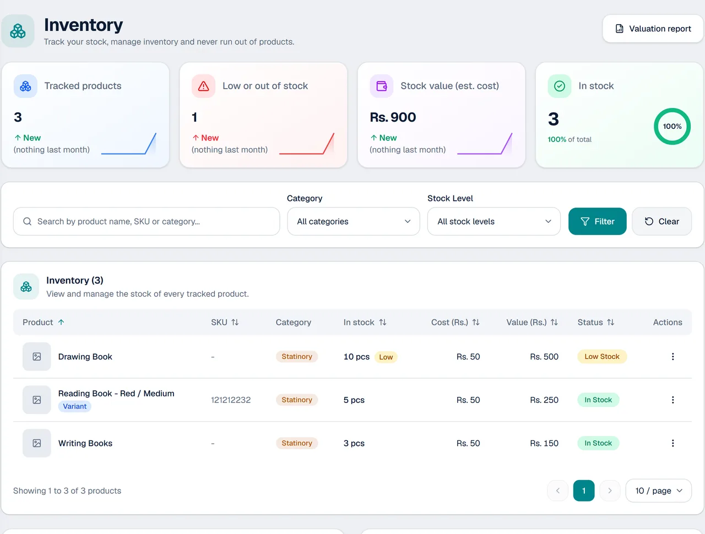This screenshot has width=705, height=534.
Task: Sort table by In stock column
Action: point(365,322)
